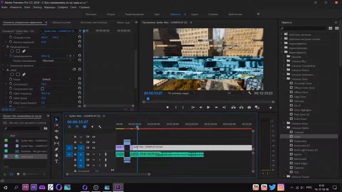Collapse the Universe Stylize folder
The height and width of the screenshot is (192, 342).
pyautogui.click(x=284, y=128)
